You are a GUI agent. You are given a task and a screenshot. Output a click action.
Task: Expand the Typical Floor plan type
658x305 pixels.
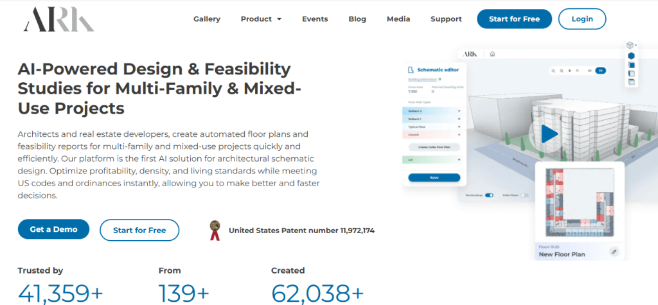click(459, 127)
